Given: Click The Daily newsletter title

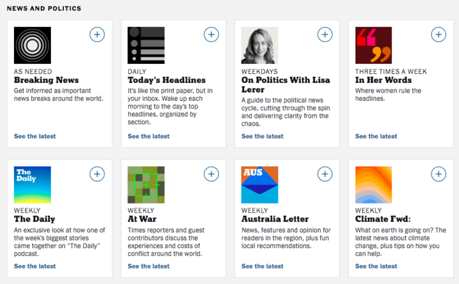Looking at the screenshot, I should pos(34,219).
